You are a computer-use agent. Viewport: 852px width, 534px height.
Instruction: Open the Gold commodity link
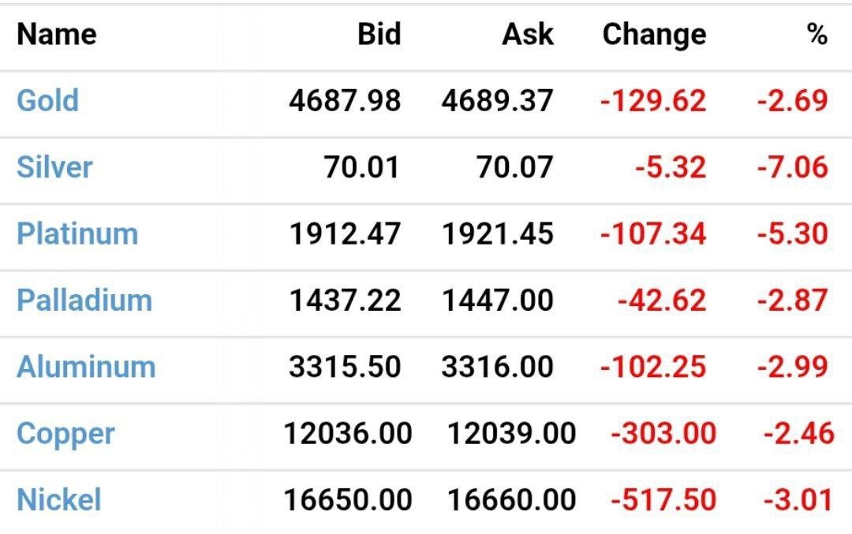pos(48,100)
